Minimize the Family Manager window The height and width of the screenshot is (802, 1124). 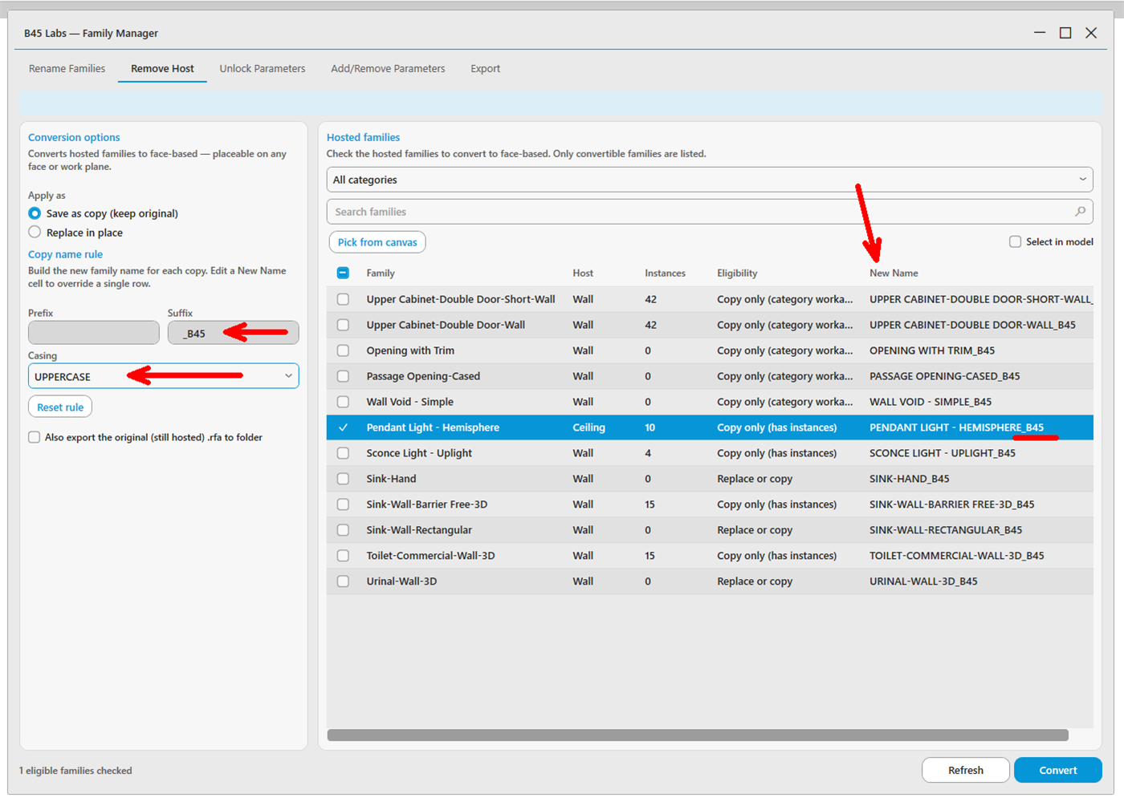pyautogui.click(x=1040, y=33)
